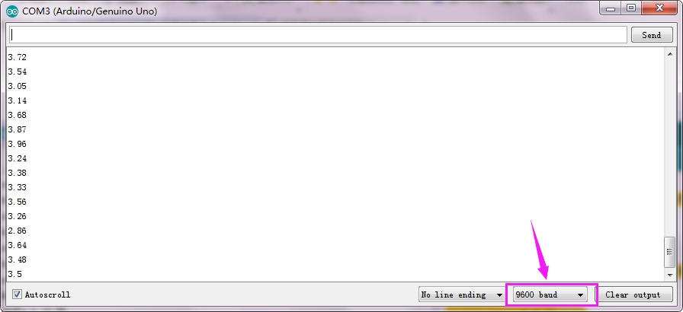Screen dimensions: 683x312
Task: Click the scrollbar down arrow
Action: pos(669,275)
